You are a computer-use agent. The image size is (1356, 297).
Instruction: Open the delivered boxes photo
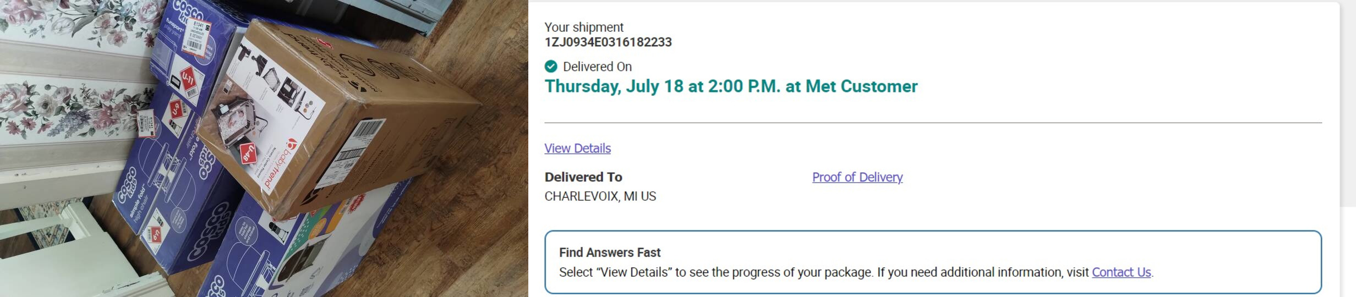(x=264, y=148)
